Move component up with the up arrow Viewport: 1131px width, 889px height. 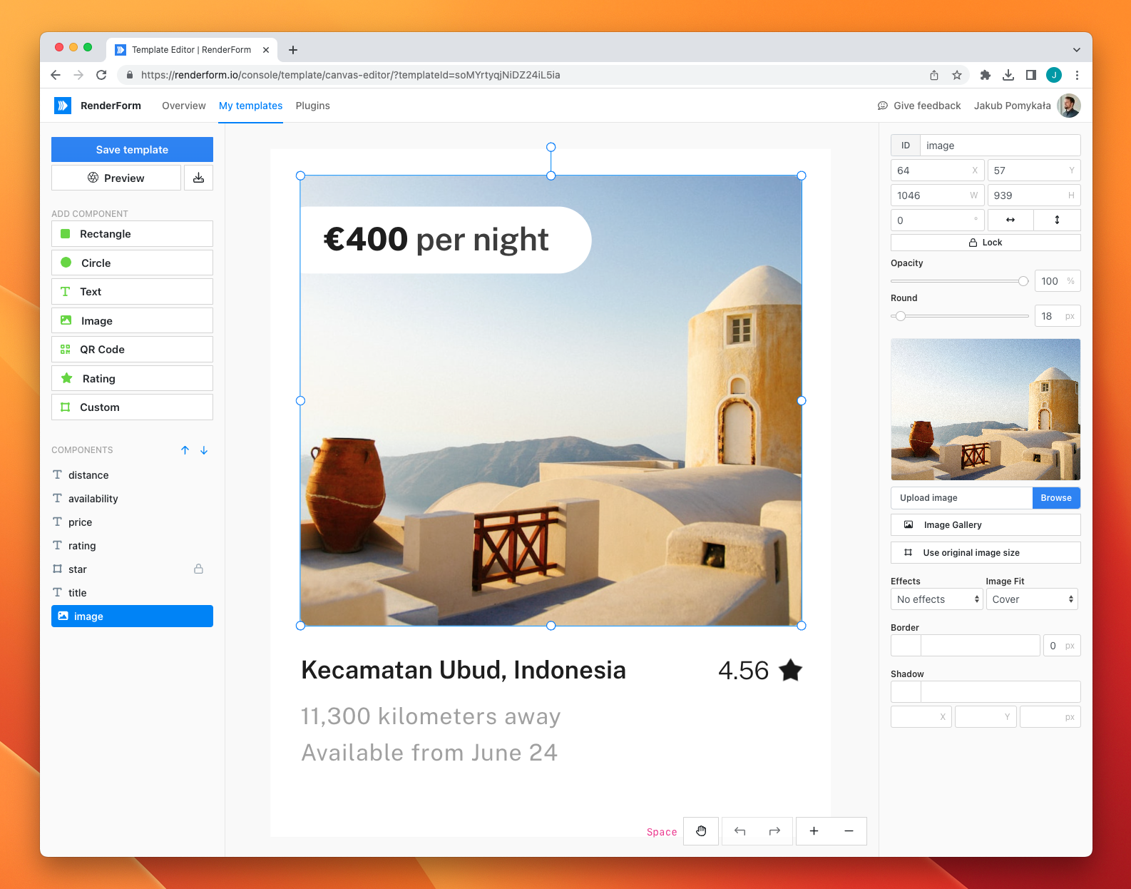[185, 450]
